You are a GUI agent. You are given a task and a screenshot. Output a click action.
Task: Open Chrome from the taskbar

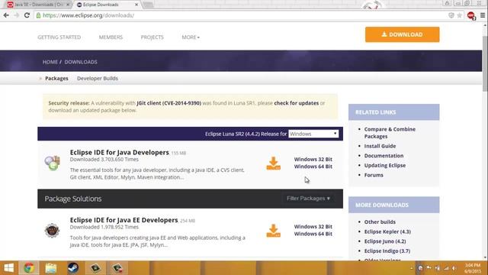click(29, 268)
